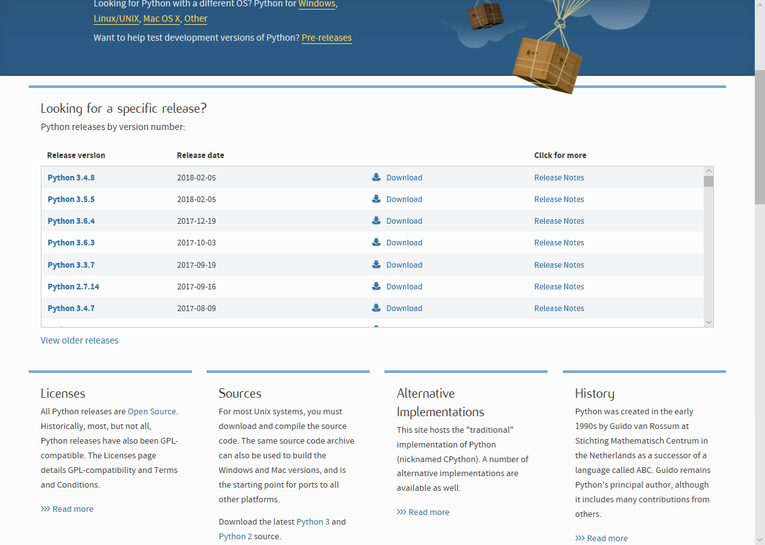
Task: Open the Mac OS X download link
Action: coord(162,18)
